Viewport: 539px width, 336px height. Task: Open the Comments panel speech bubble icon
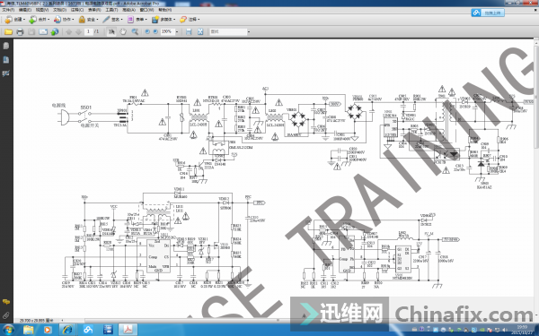pyautogui.click(x=6, y=302)
